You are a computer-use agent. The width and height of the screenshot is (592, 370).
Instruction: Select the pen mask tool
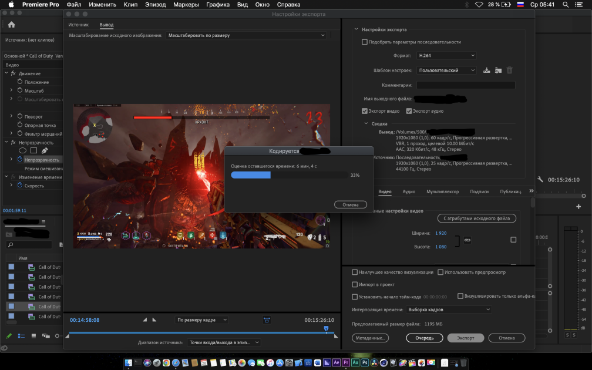tap(45, 150)
